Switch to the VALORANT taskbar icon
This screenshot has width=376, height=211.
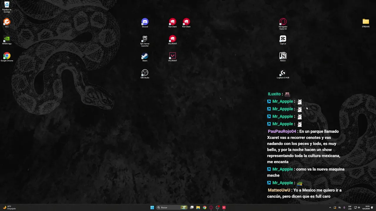(224, 207)
